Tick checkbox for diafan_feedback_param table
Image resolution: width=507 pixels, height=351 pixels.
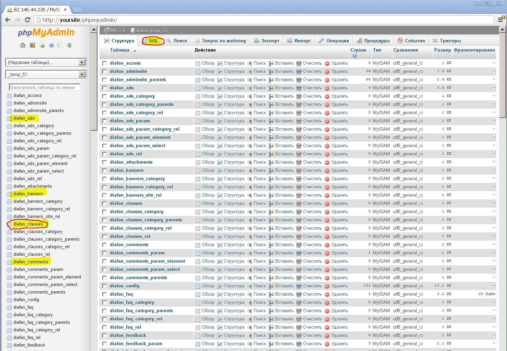pos(104,344)
